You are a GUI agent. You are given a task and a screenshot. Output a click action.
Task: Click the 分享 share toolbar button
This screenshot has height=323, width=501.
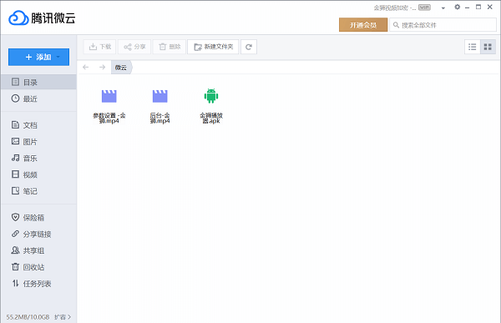134,47
